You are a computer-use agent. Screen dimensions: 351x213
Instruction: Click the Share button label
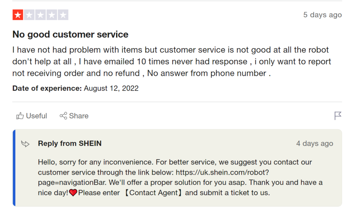click(79, 116)
